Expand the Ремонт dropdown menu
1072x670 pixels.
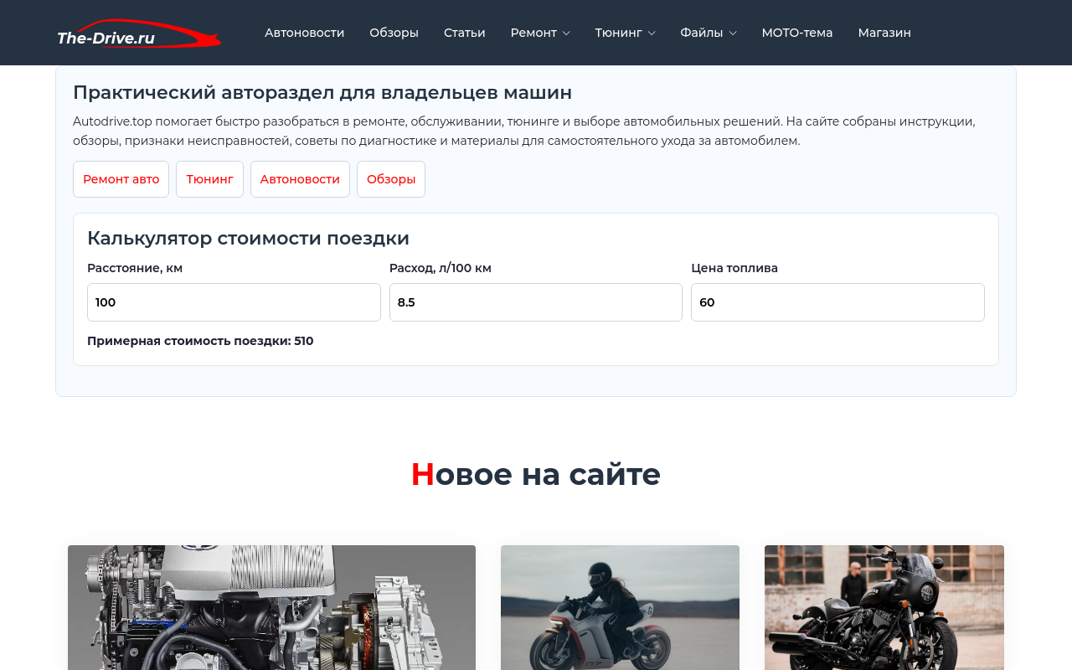click(540, 33)
